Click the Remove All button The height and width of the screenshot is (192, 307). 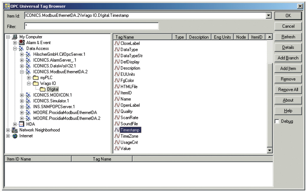click(x=288, y=89)
